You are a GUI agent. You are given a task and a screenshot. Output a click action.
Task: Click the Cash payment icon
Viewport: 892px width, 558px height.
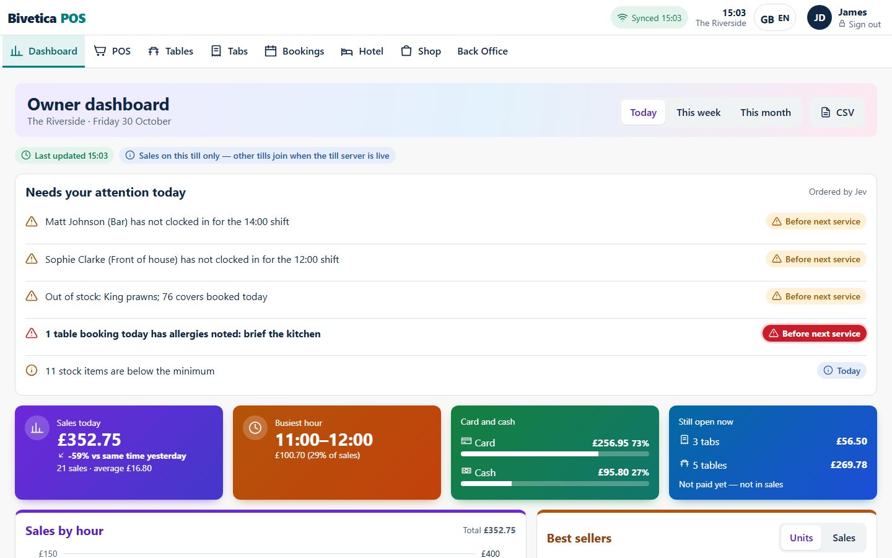tap(466, 471)
